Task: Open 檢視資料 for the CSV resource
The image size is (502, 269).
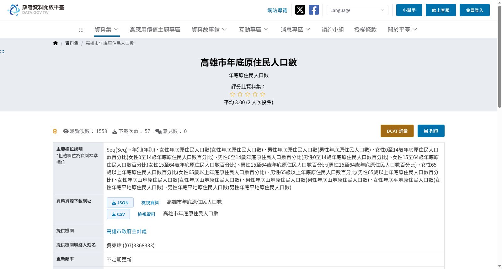Action: pyautogui.click(x=147, y=214)
